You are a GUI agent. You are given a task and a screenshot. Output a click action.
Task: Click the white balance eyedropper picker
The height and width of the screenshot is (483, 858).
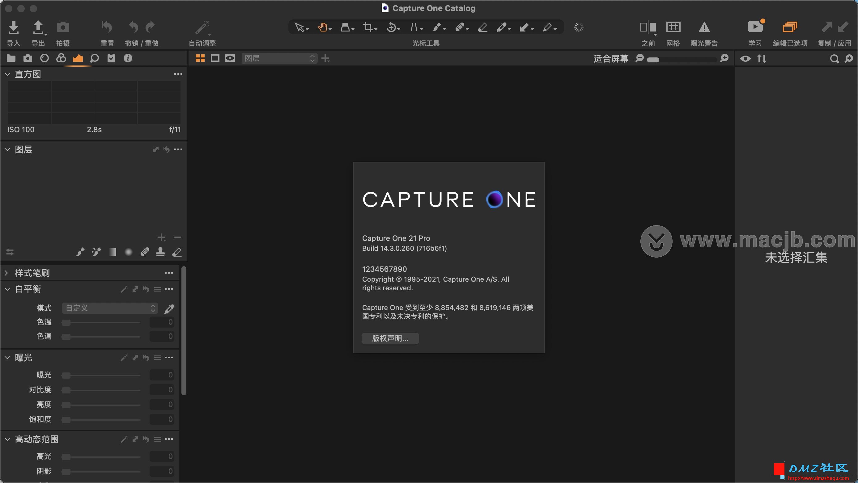169,309
